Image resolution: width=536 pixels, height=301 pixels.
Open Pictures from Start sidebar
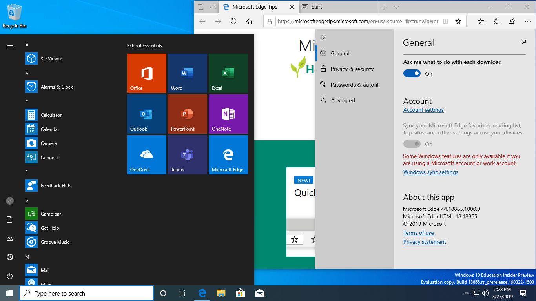coord(10,238)
